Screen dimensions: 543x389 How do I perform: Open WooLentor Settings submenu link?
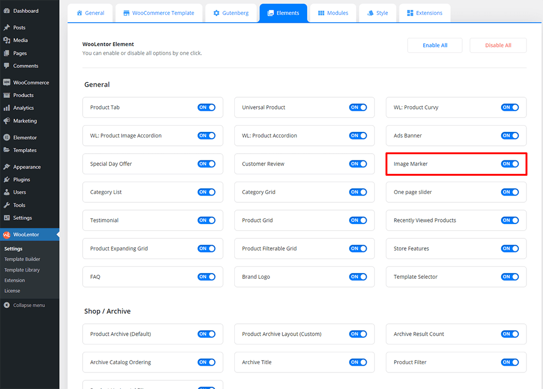coord(13,249)
